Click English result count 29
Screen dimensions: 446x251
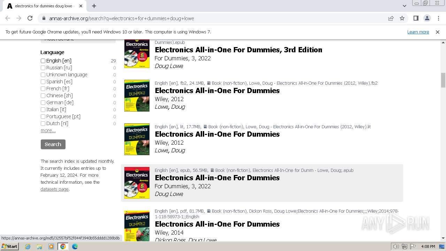coord(113,61)
